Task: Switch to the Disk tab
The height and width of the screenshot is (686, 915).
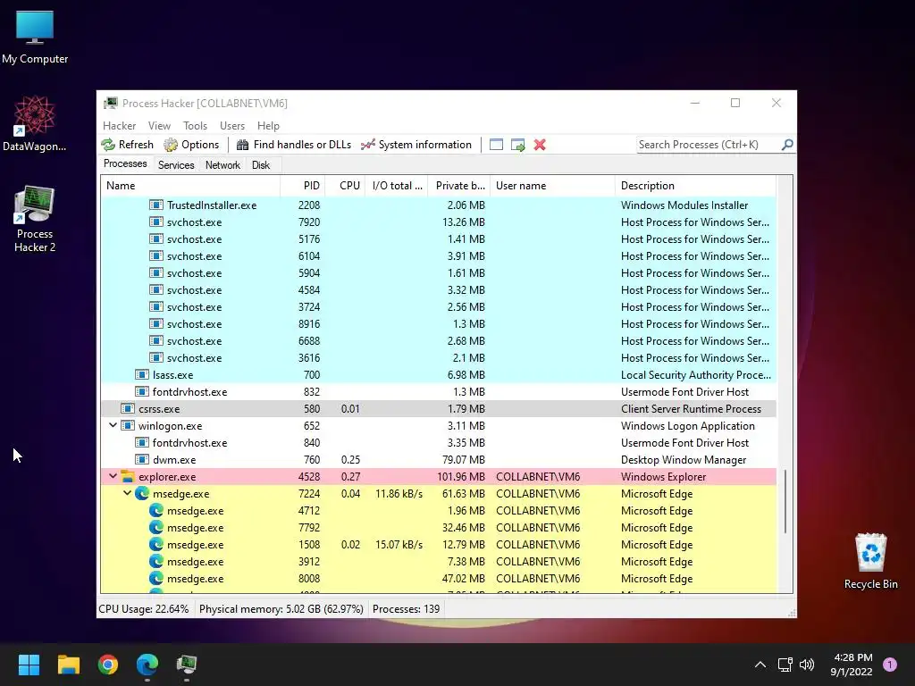Action: point(261,165)
